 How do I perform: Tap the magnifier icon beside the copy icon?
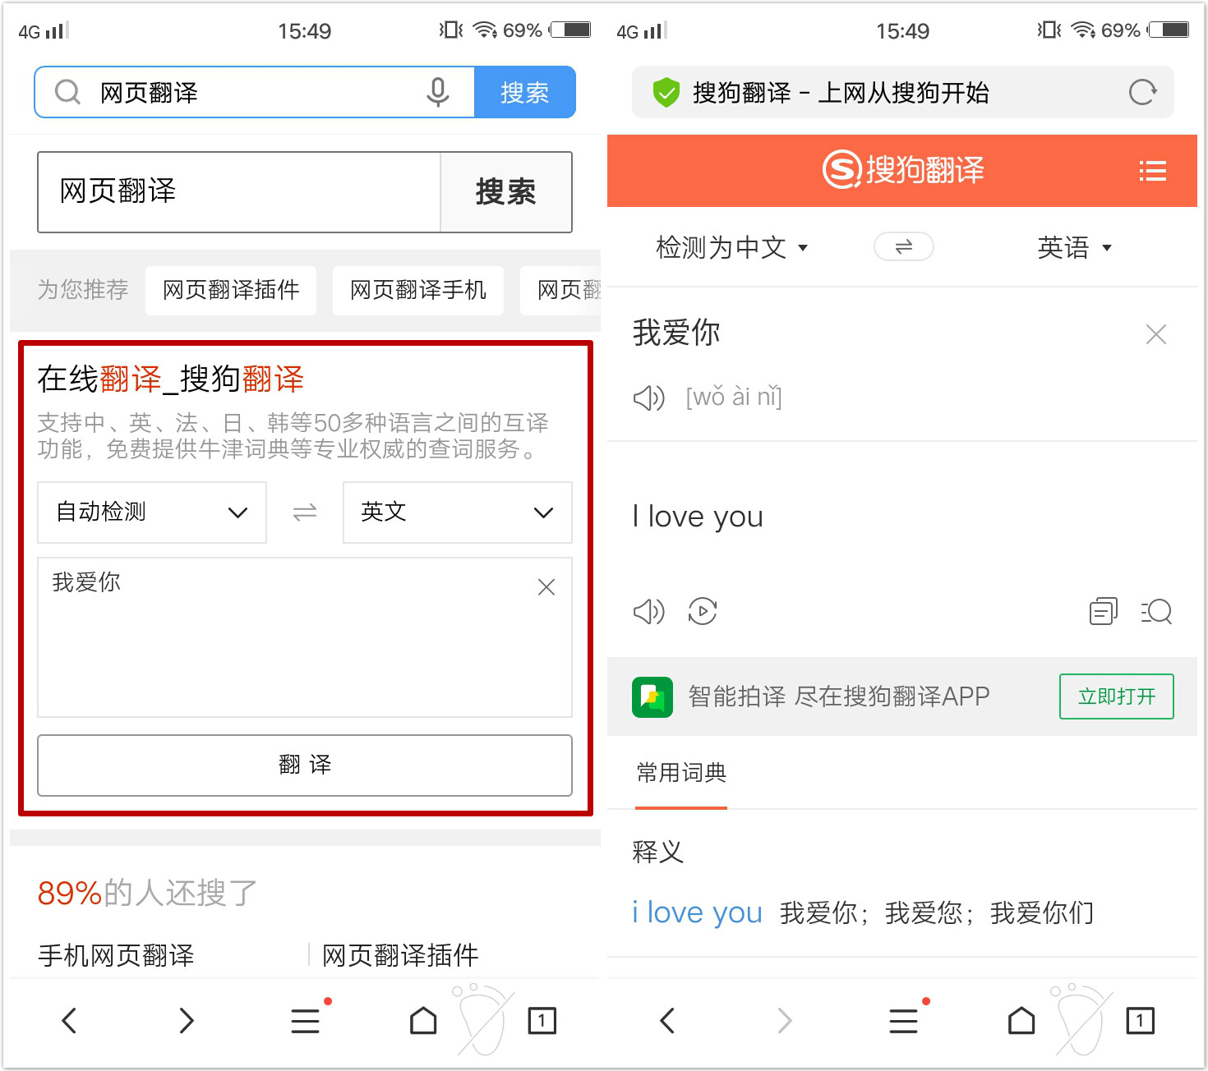click(x=1156, y=611)
